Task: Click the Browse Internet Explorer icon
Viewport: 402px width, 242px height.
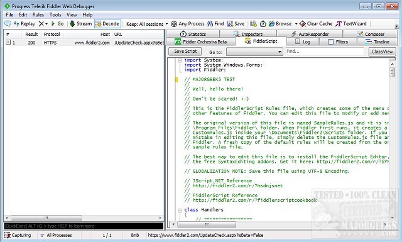Action: click(271, 24)
